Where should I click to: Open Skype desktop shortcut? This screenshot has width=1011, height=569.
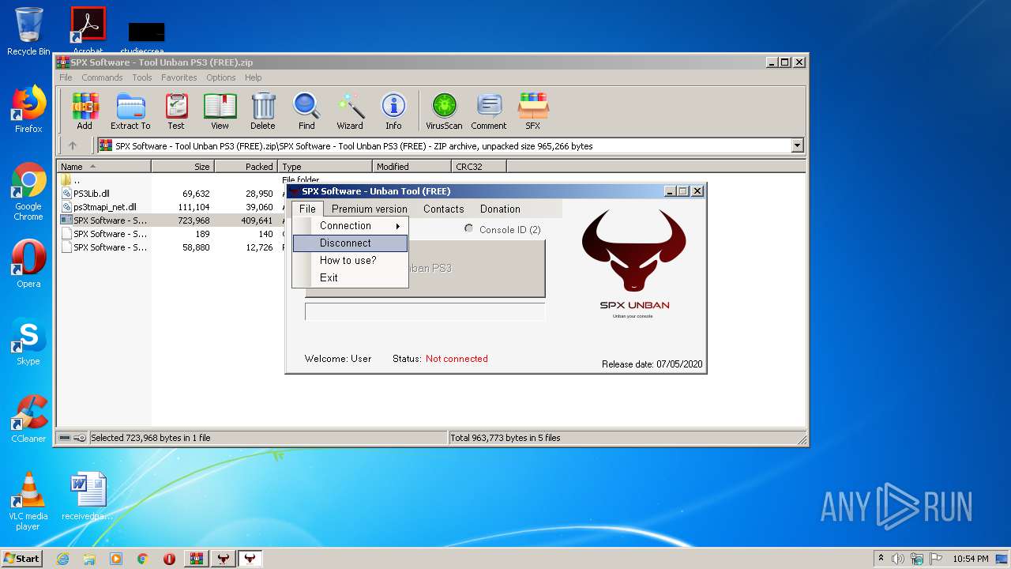pyautogui.click(x=28, y=341)
